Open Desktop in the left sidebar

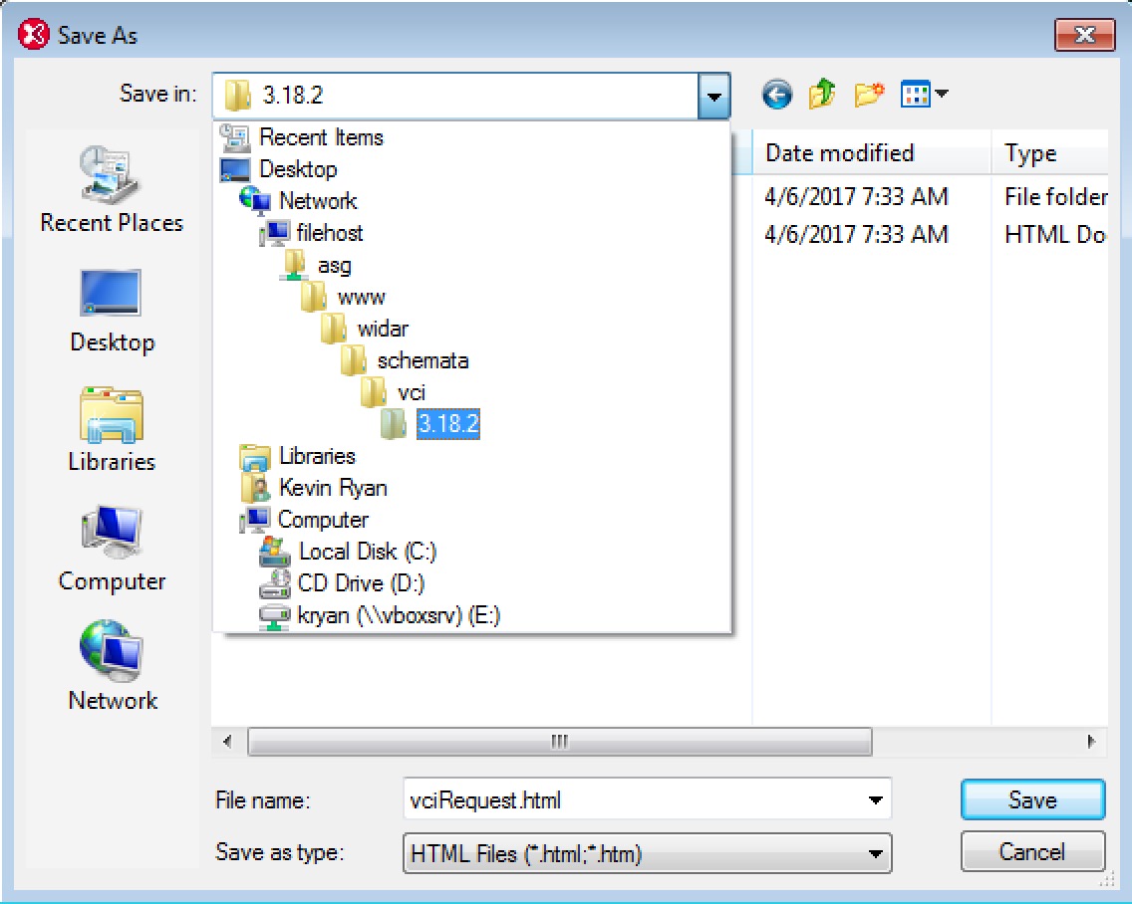(112, 311)
